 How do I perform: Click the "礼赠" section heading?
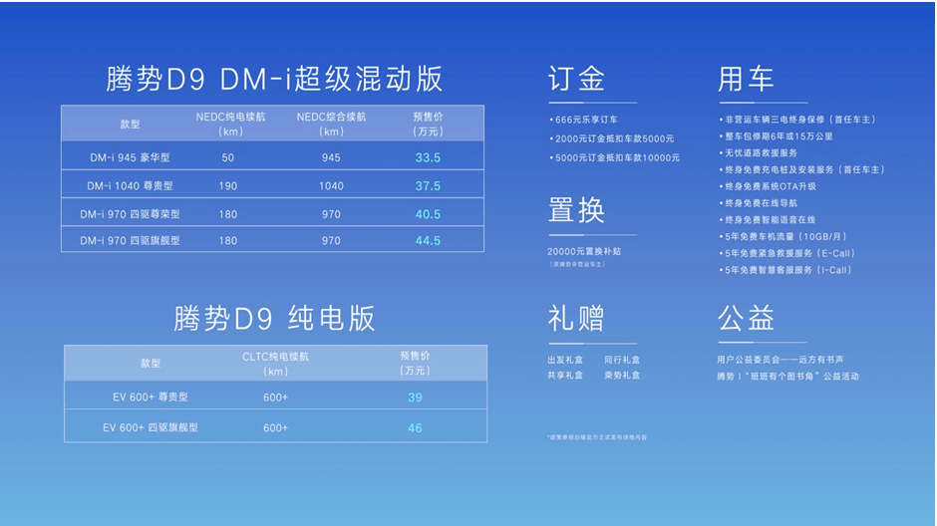click(x=576, y=318)
